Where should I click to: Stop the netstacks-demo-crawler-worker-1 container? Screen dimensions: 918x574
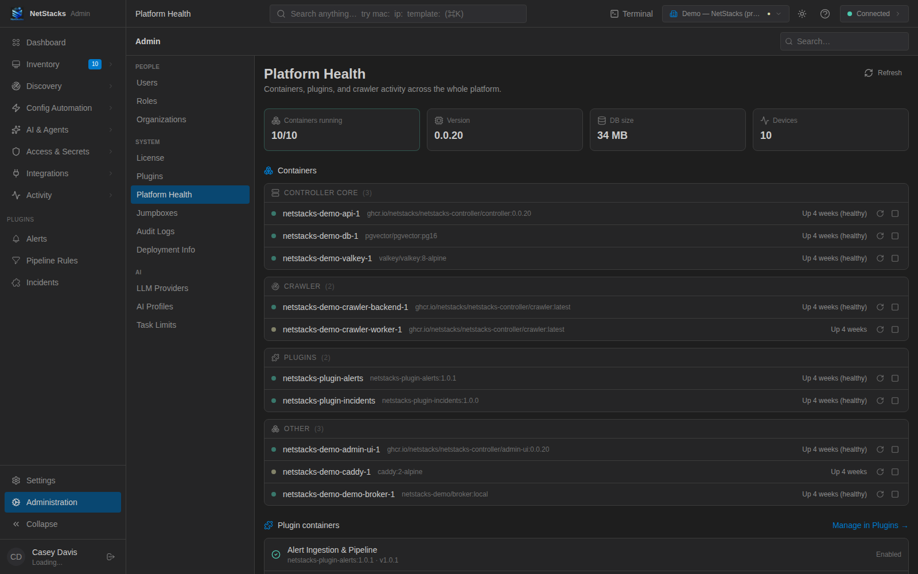point(895,329)
